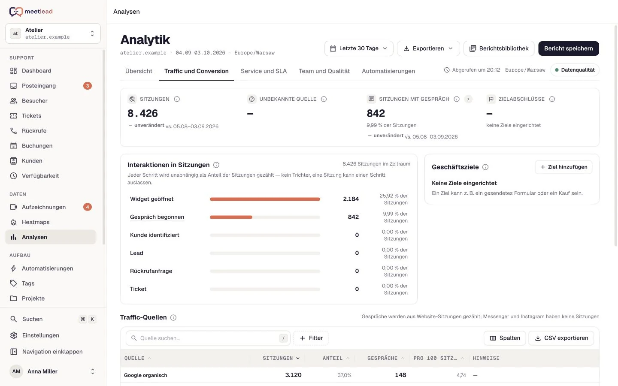Click the Widget geöffnet progress bar
The height and width of the screenshot is (386, 618).
pos(265,199)
